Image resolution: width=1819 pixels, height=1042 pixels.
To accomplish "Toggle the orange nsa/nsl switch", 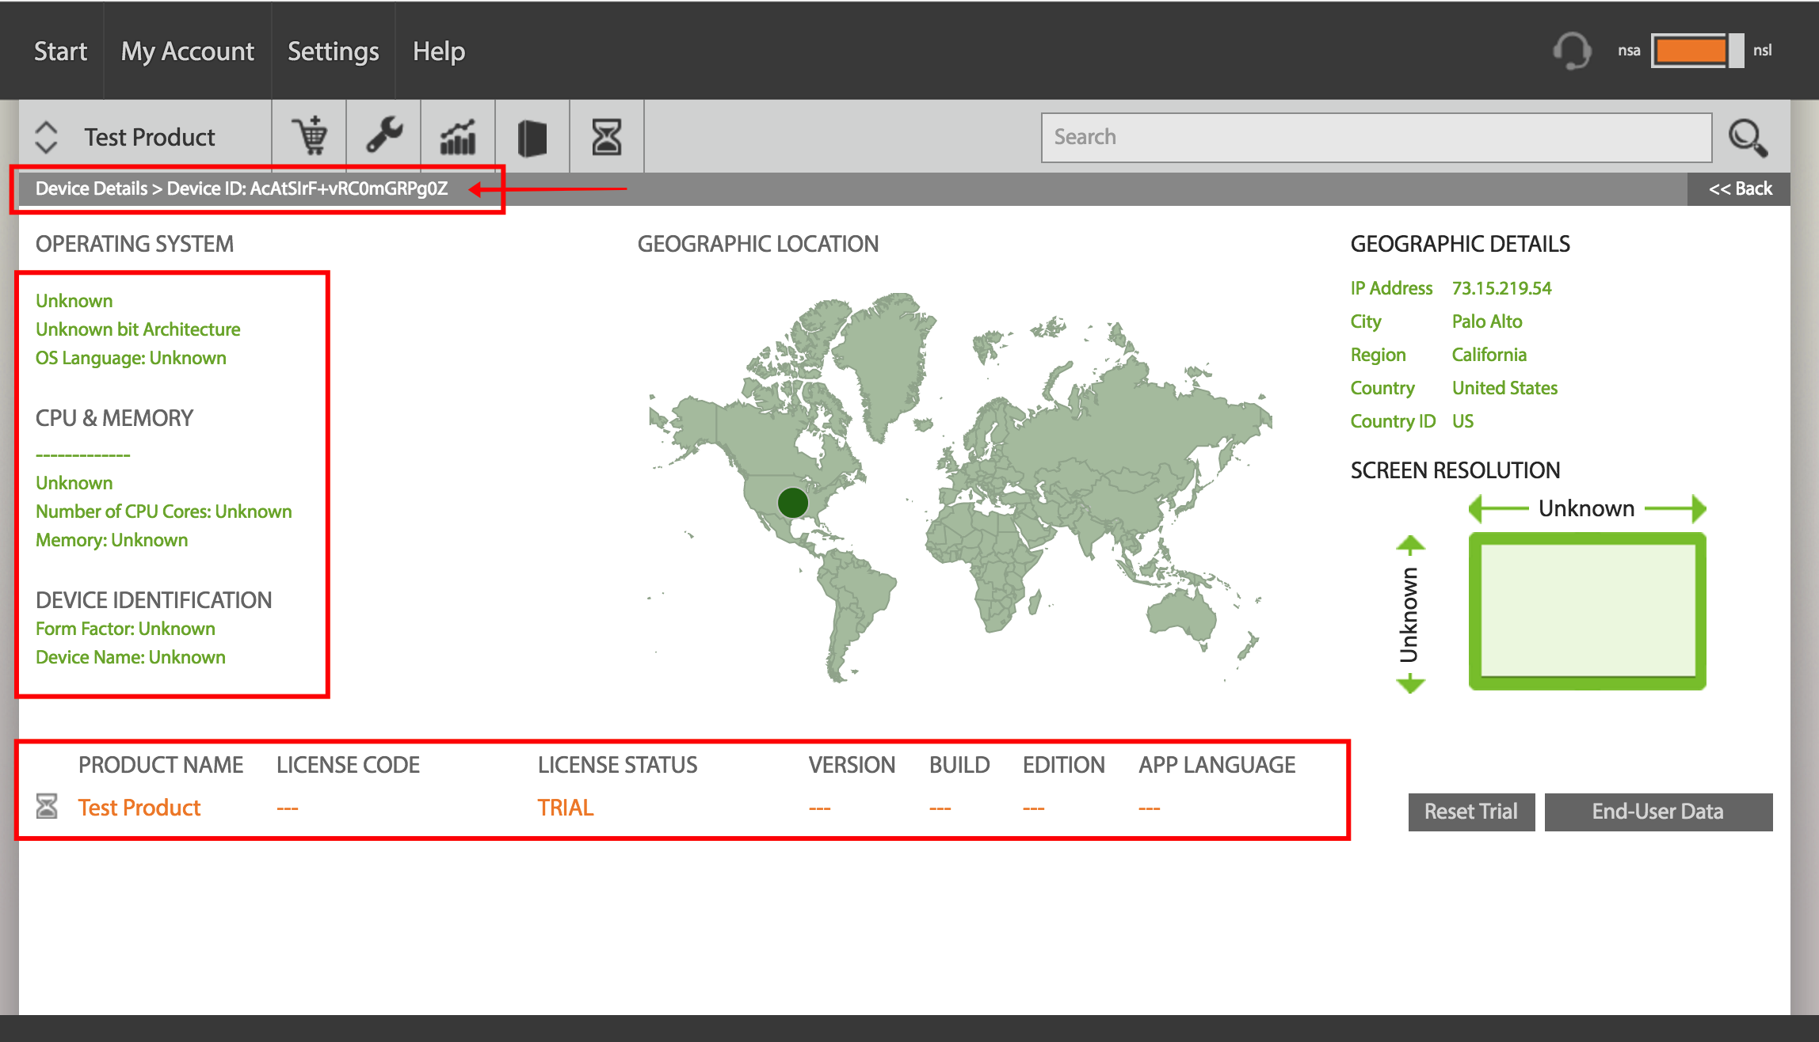I will tap(1696, 51).
